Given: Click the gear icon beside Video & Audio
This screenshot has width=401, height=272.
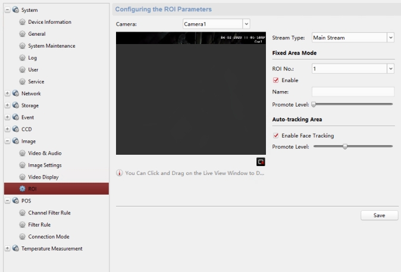Looking at the screenshot, I should [24, 154].
